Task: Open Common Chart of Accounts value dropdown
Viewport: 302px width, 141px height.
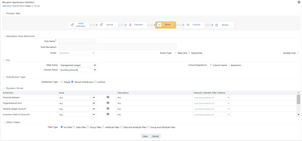Action: (77, 115)
